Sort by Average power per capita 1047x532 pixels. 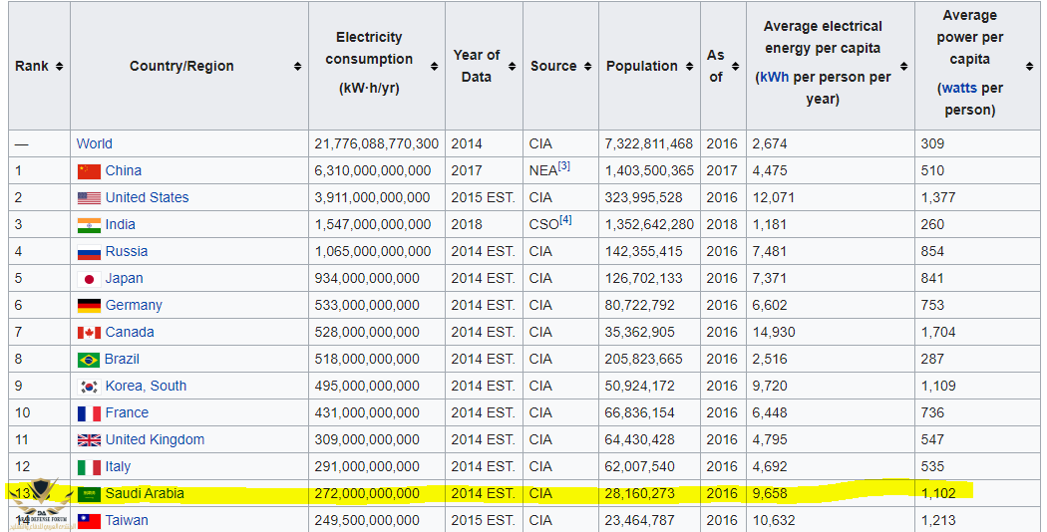(1029, 67)
